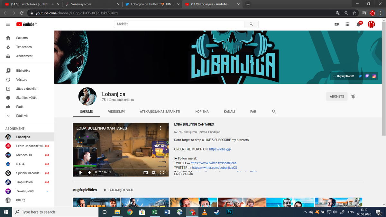Viewport: 386px width, 217px height.
Task: Open Twitch link on channel banner
Action: [x=367, y=76]
